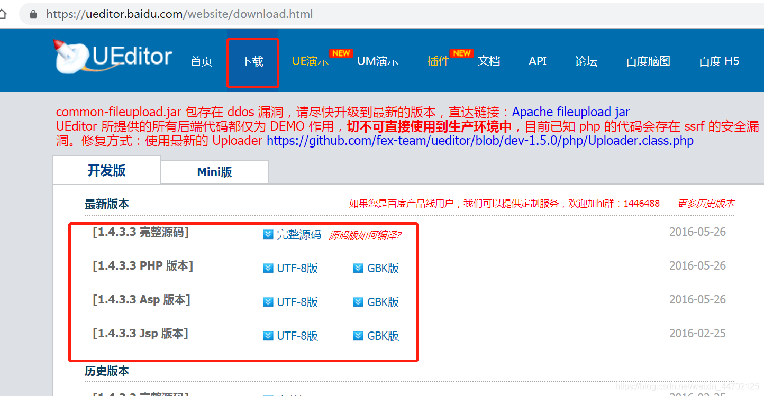Switch to the 开发版 tab
764x396 pixels.
107,170
